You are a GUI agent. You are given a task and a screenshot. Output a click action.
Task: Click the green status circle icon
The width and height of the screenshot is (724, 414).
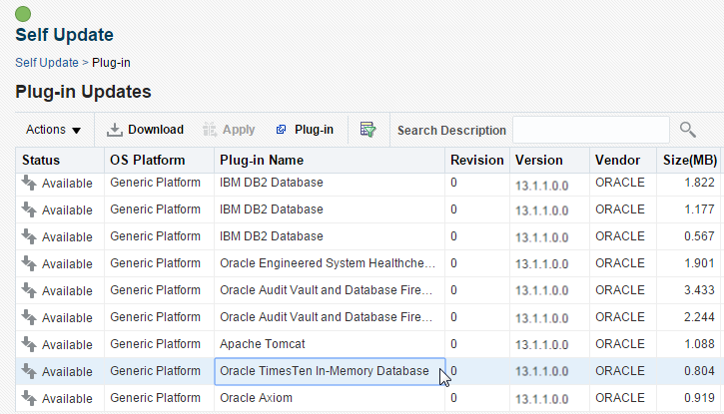(24, 14)
